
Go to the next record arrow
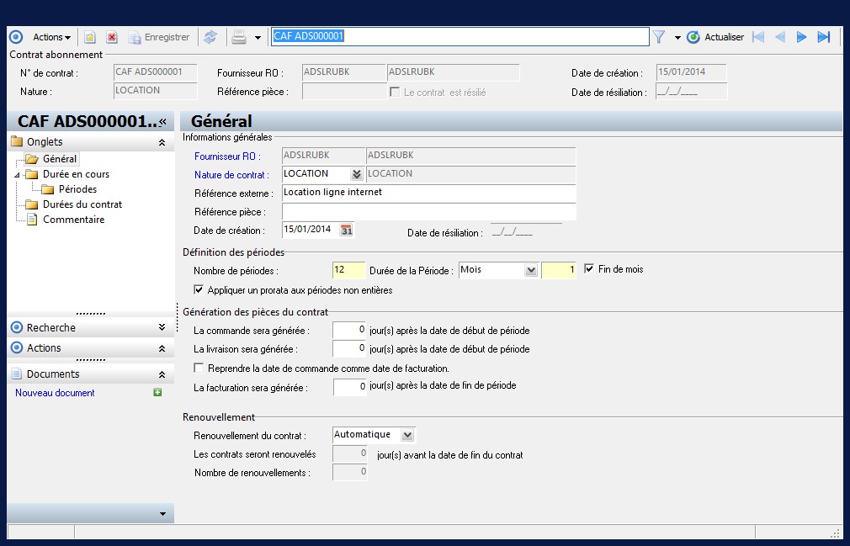click(x=801, y=37)
